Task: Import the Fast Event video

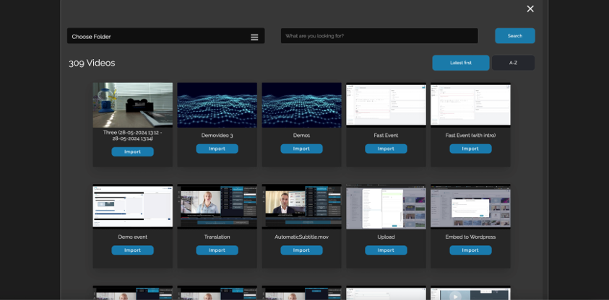Action: [x=386, y=149]
